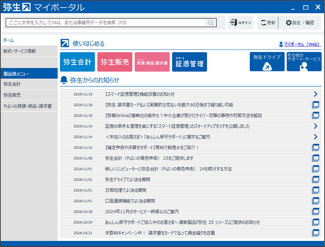This screenshot has height=247, width=325.
Task: Click the search magnifier icon
Action: [211, 22]
